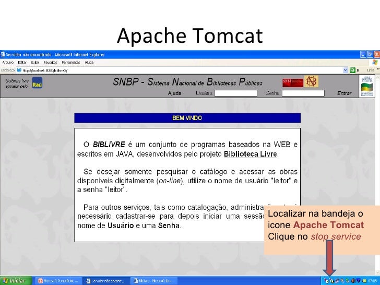Click the Ajuda link in the page header
The image size is (380, 285).
point(174,93)
